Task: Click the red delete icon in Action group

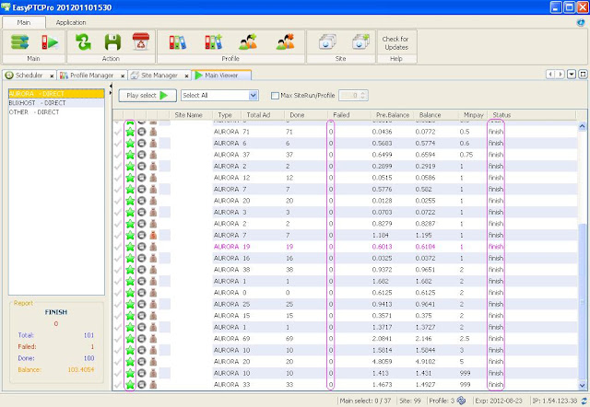Action: point(141,42)
